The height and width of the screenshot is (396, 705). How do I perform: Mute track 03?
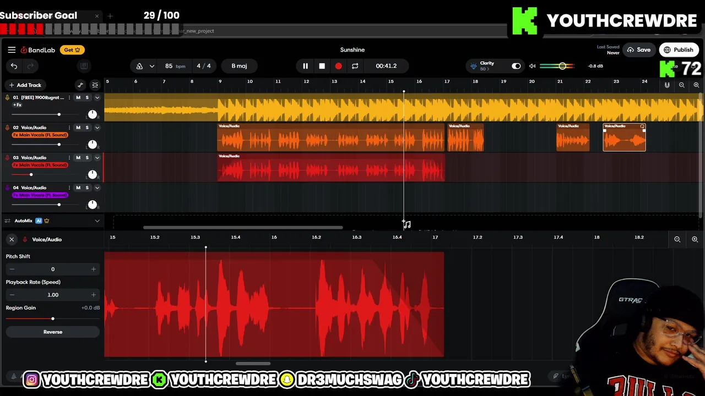(78, 158)
